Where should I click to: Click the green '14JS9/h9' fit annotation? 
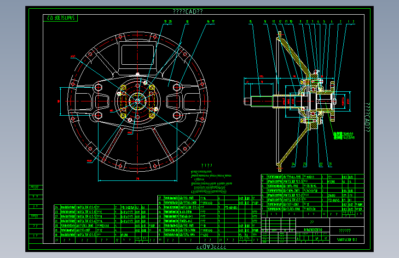348,138
